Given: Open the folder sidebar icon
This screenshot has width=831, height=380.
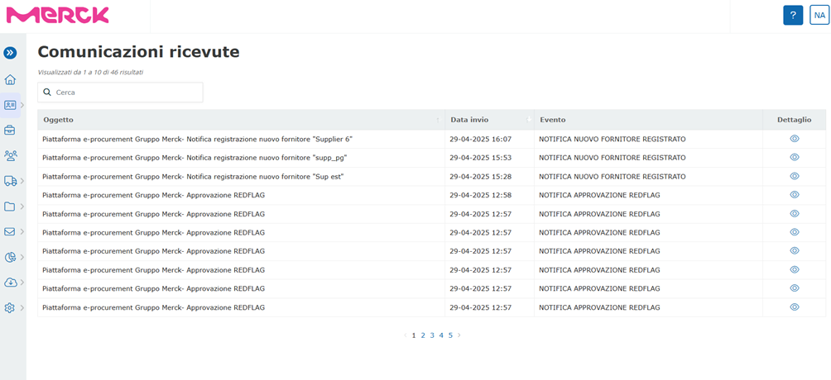Looking at the screenshot, I should coord(10,207).
